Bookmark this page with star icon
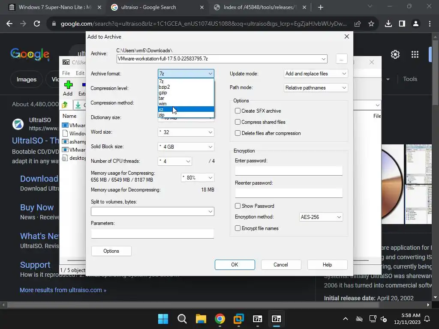The width and height of the screenshot is (439, 329). (371, 24)
